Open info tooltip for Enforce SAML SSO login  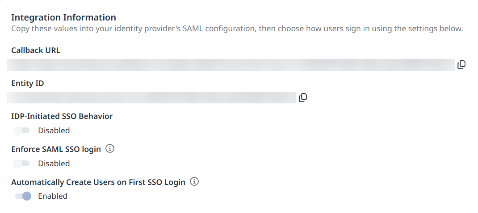point(110,149)
